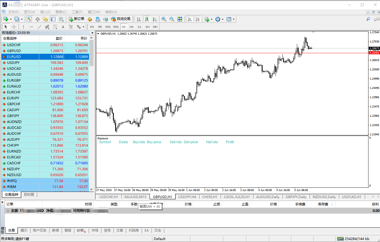Viewport: 380px width, 242px height.
Task: Zoom out of the chart
Action: click(172, 19)
